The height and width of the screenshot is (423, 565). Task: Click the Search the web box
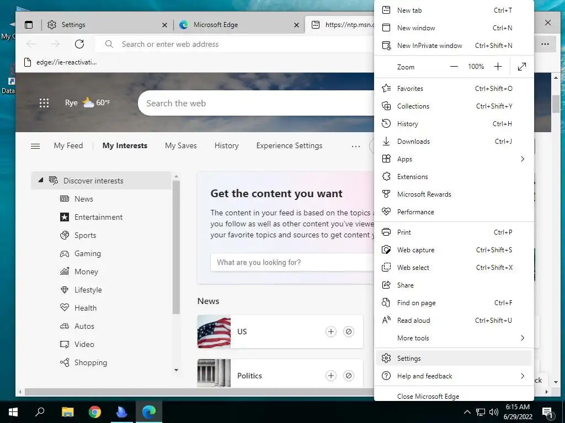(256, 103)
